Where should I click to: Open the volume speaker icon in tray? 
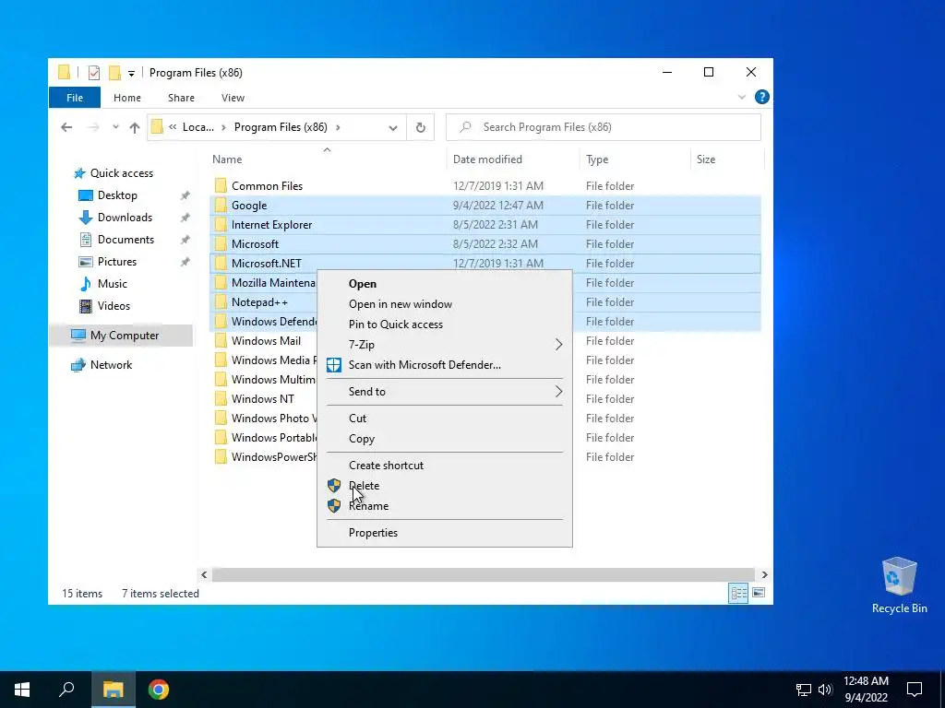824,690
